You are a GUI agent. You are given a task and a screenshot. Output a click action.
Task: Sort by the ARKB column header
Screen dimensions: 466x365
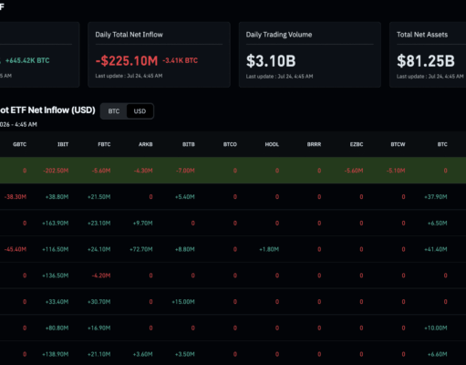(x=146, y=144)
